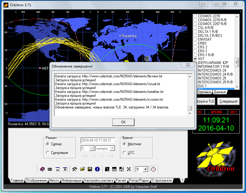Select the Сейчас mode radio button
Screen dimensions: 246x193
(x=48, y=144)
